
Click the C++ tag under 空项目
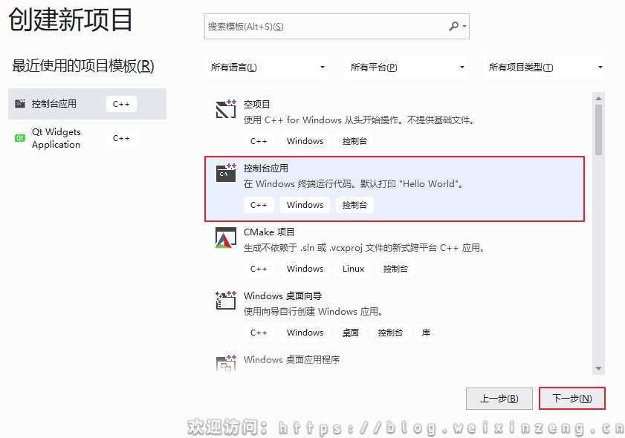click(259, 141)
